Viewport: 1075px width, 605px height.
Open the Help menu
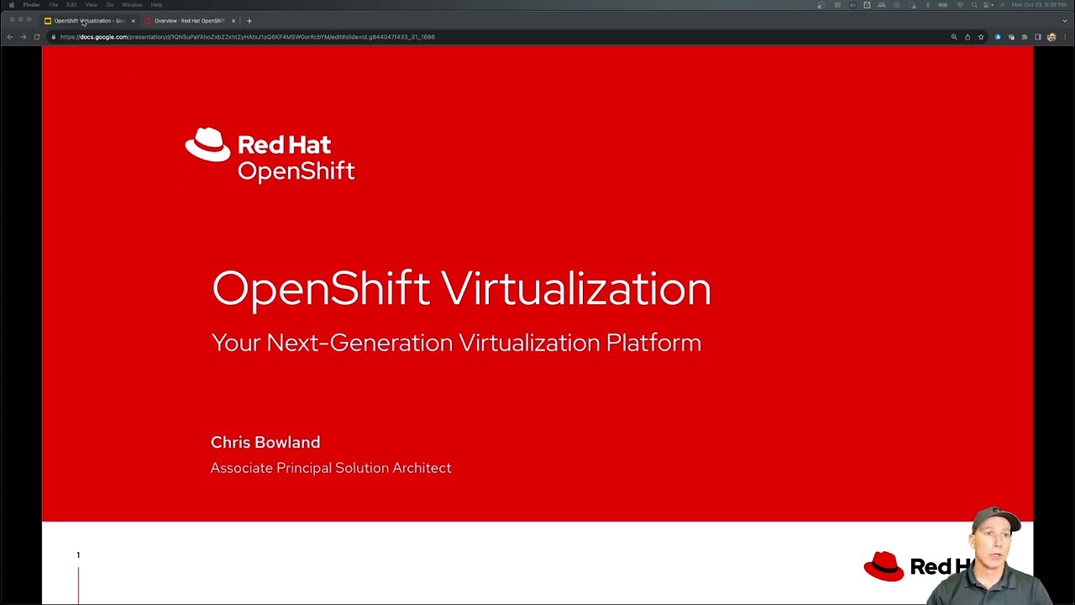click(x=156, y=5)
